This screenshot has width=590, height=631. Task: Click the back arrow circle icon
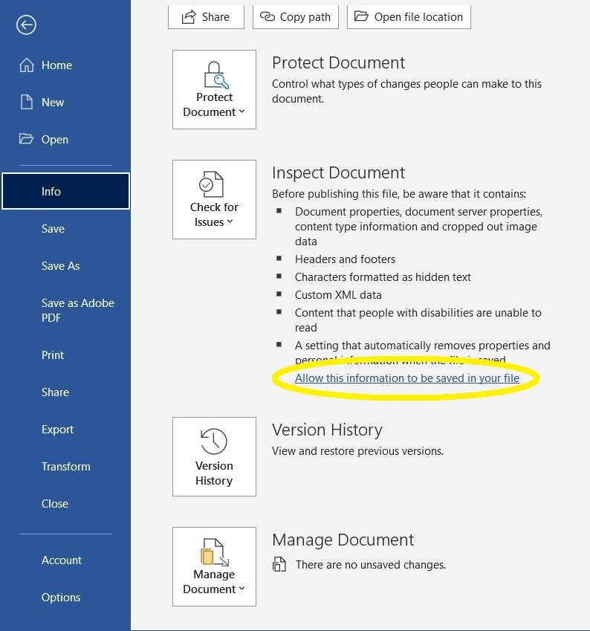pos(26,25)
